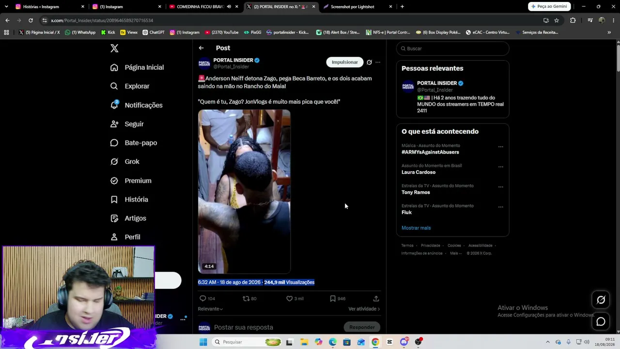Expand the Mais footer menu
The image size is (620, 349).
click(456, 253)
